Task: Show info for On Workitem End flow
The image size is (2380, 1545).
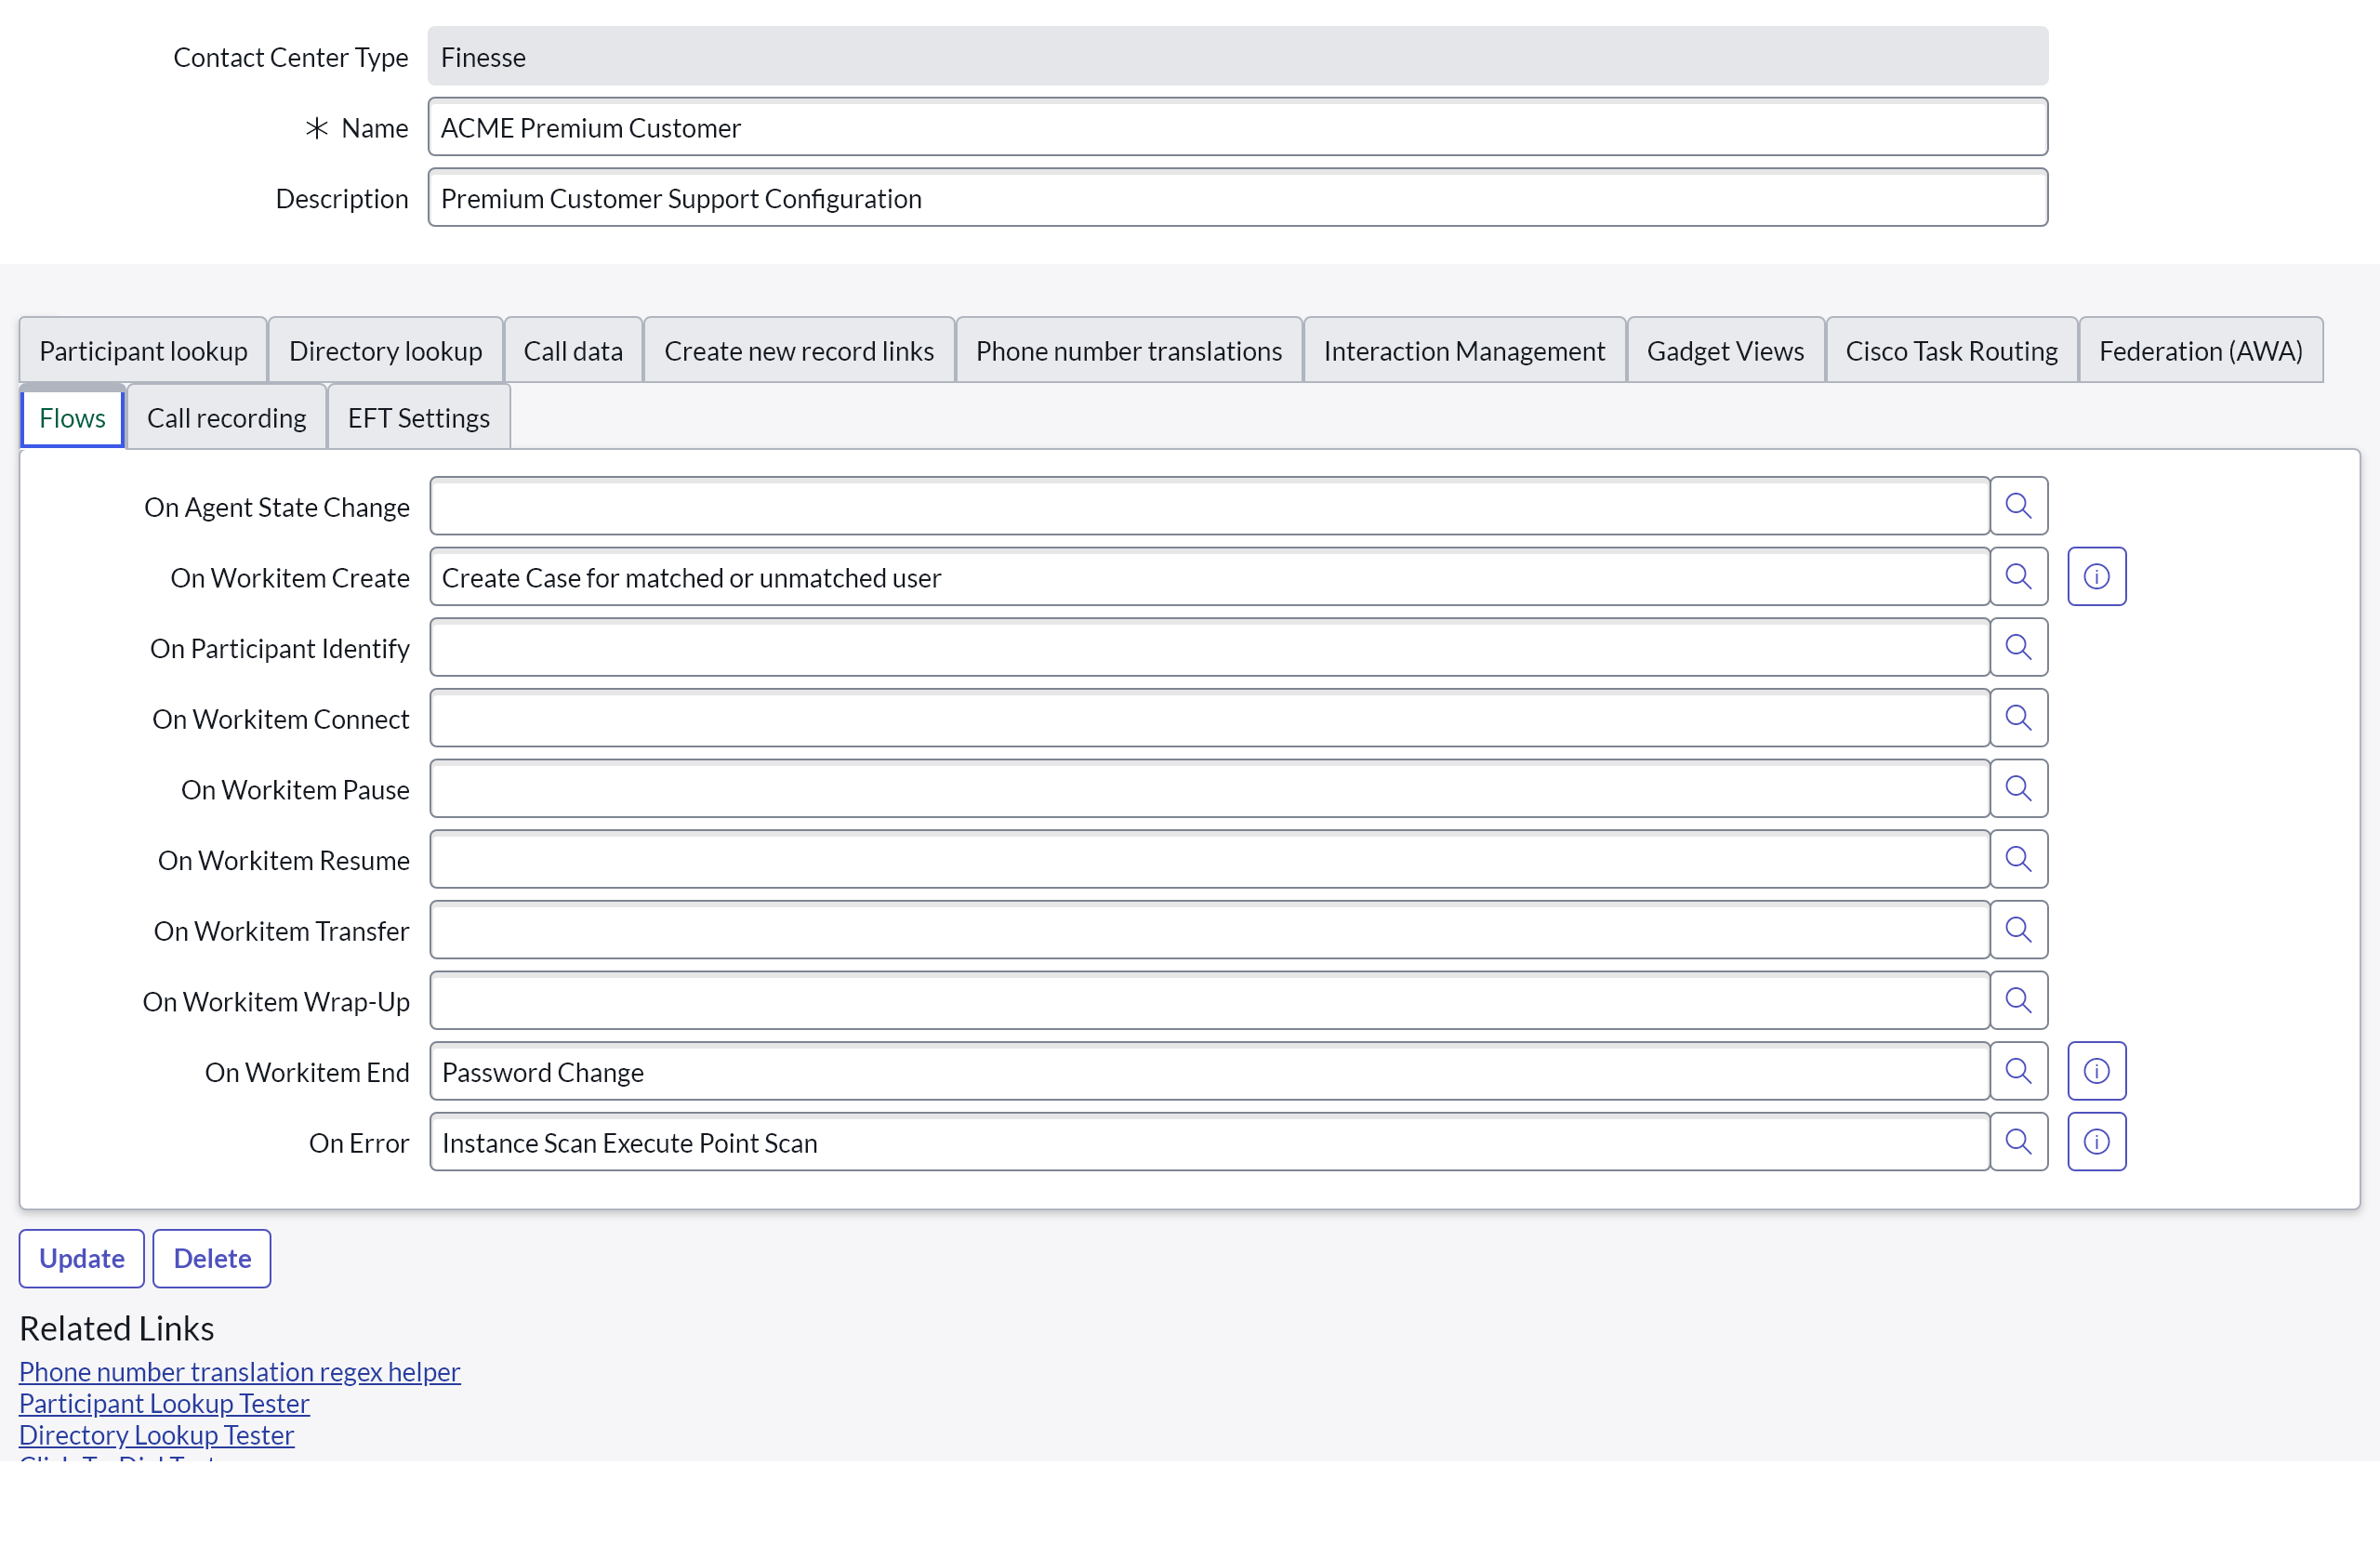Action: pos(2096,1071)
